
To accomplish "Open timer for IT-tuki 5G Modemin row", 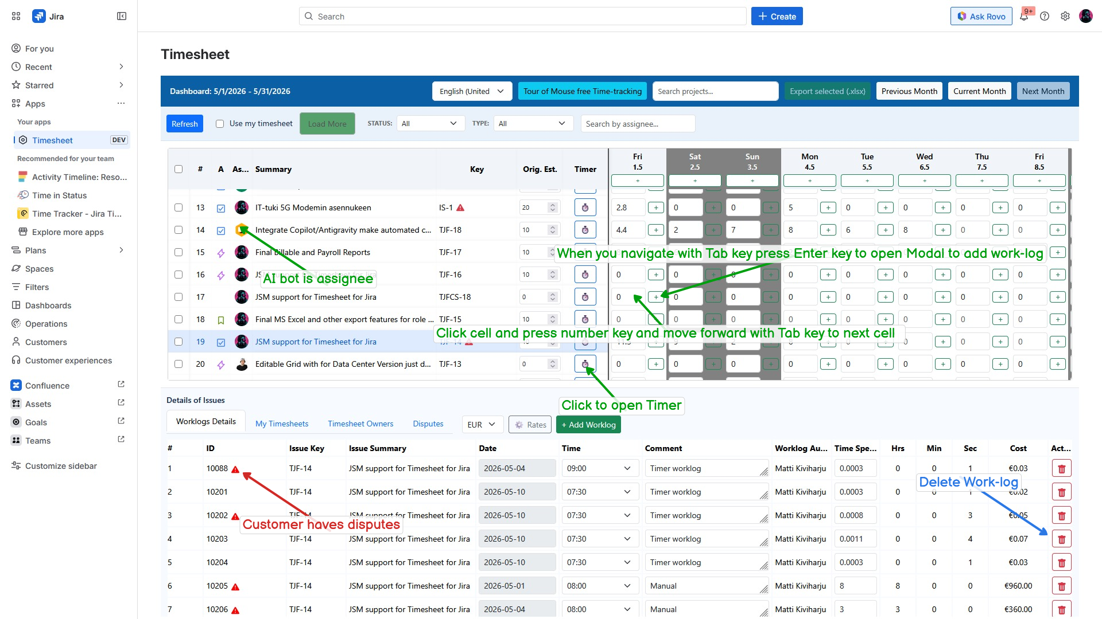I will (x=585, y=207).
